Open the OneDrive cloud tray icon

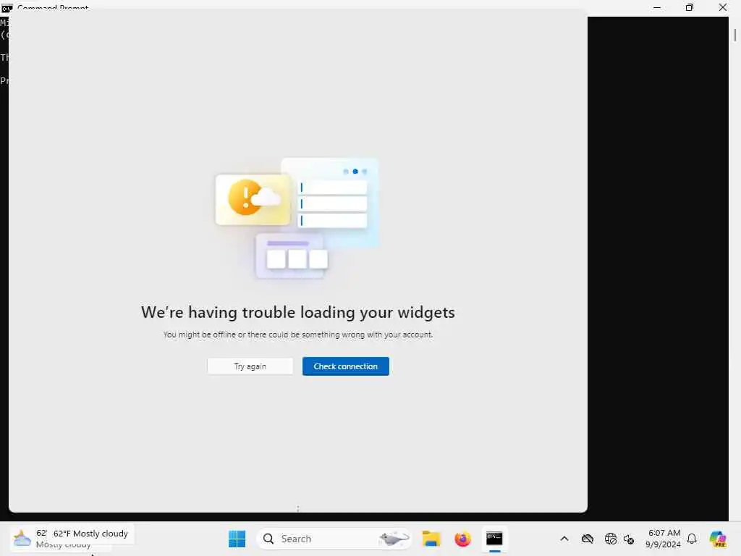click(588, 539)
